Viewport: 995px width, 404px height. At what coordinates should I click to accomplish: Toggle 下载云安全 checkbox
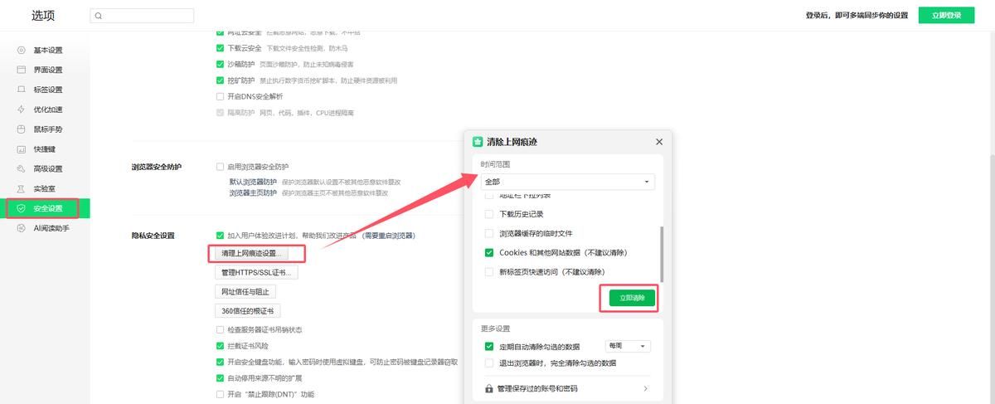point(220,48)
